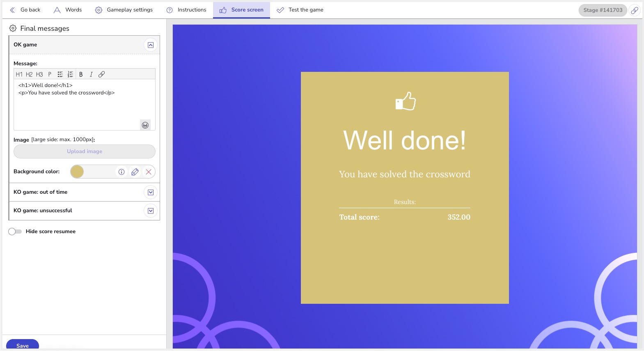Click the link insert icon in editor toolbar
Image resolution: width=644 pixels, height=351 pixels.
101,74
